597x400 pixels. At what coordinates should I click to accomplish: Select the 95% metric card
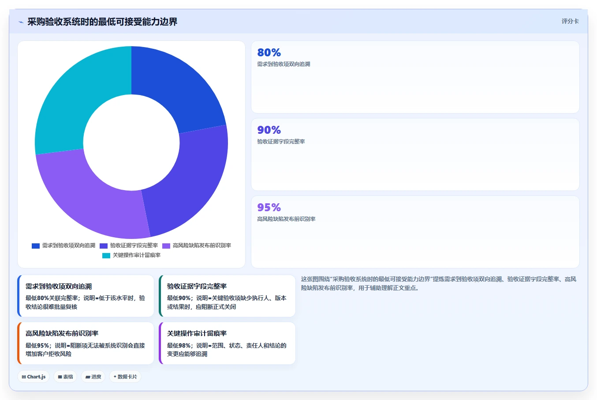click(415, 232)
